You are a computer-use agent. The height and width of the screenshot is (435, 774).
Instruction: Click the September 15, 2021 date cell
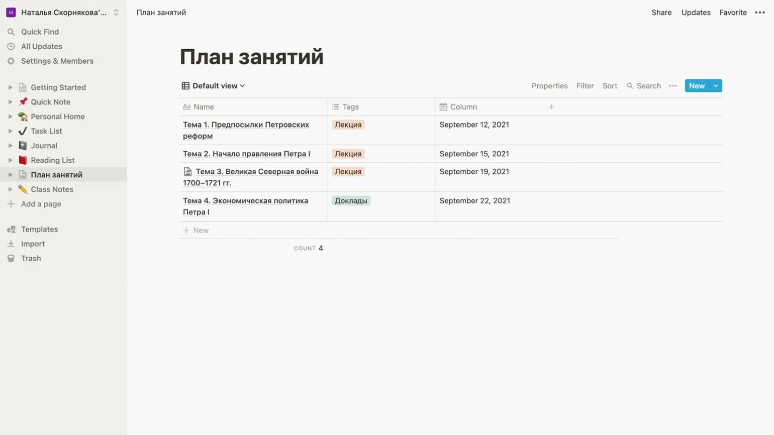(x=474, y=154)
